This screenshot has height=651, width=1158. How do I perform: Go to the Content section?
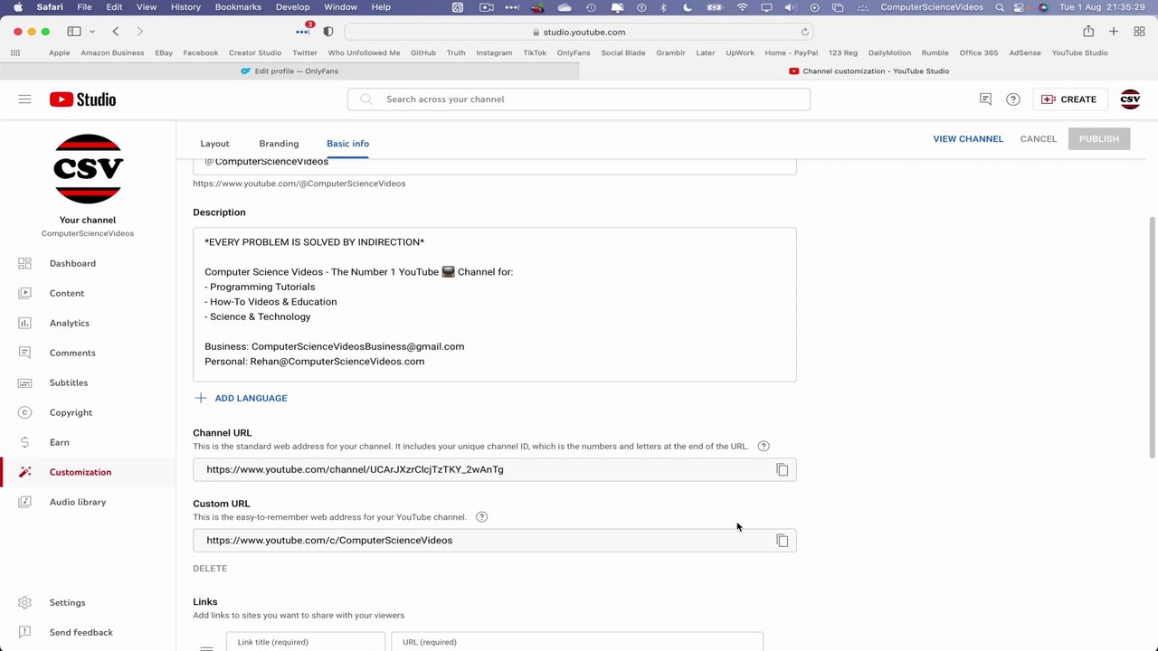pos(88,293)
